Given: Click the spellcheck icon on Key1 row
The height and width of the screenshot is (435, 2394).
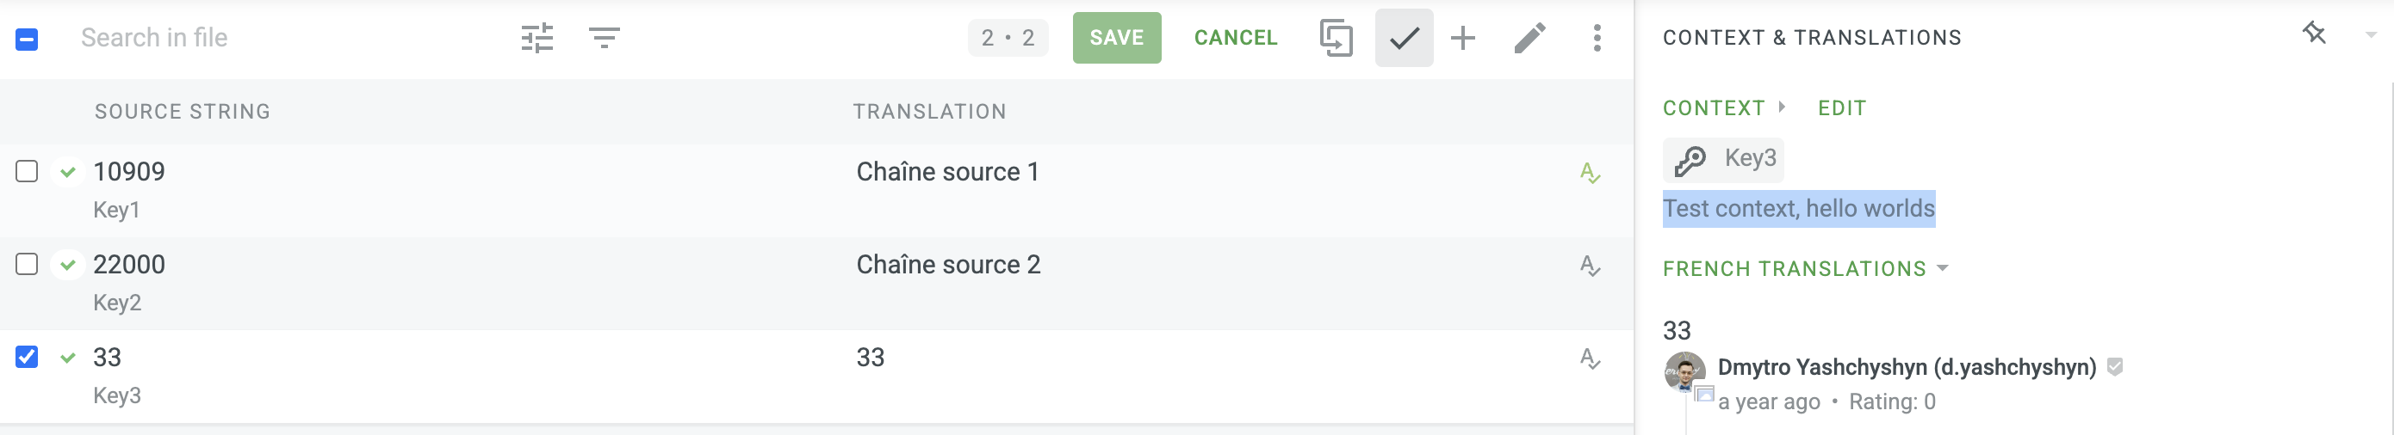Looking at the screenshot, I should pyautogui.click(x=1589, y=174).
